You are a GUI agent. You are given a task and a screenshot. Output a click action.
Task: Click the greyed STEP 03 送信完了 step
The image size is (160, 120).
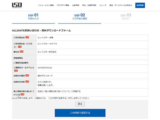point(126,17)
